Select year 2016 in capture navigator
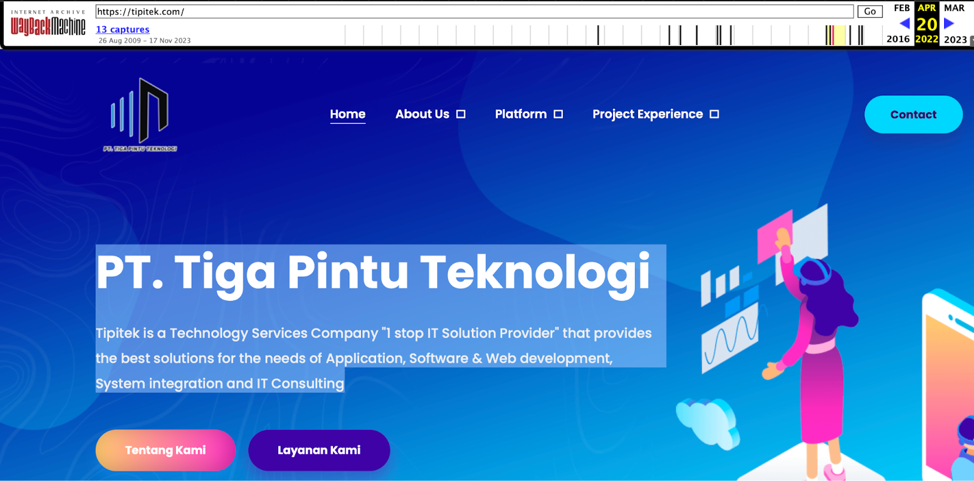 [x=898, y=39]
